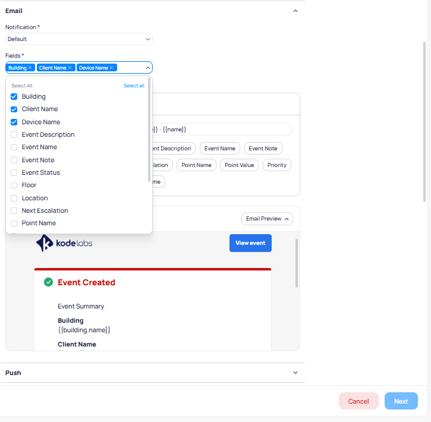Remove the Device Name tag chip
The height and width of the screenshot is (422, 431).
111,68
